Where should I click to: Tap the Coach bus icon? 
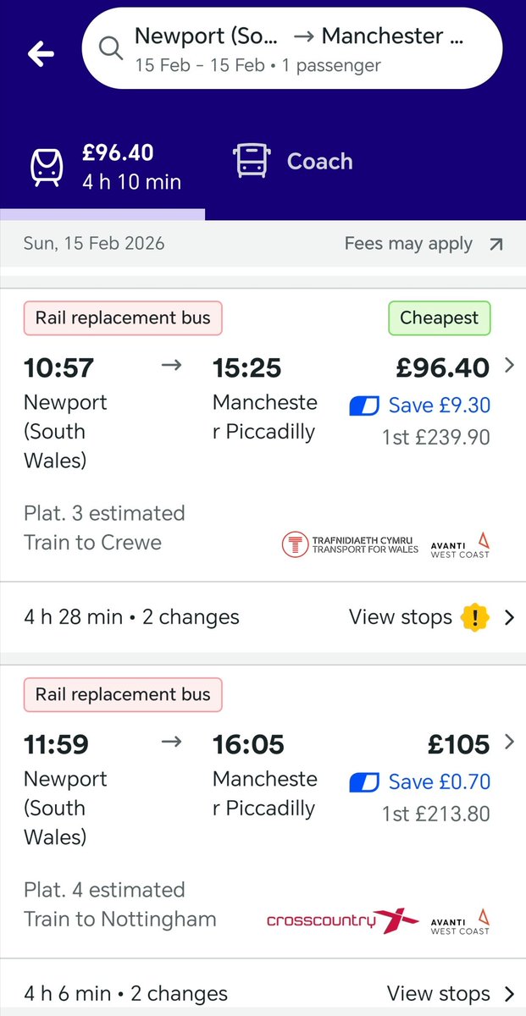(x=252, y=161)
